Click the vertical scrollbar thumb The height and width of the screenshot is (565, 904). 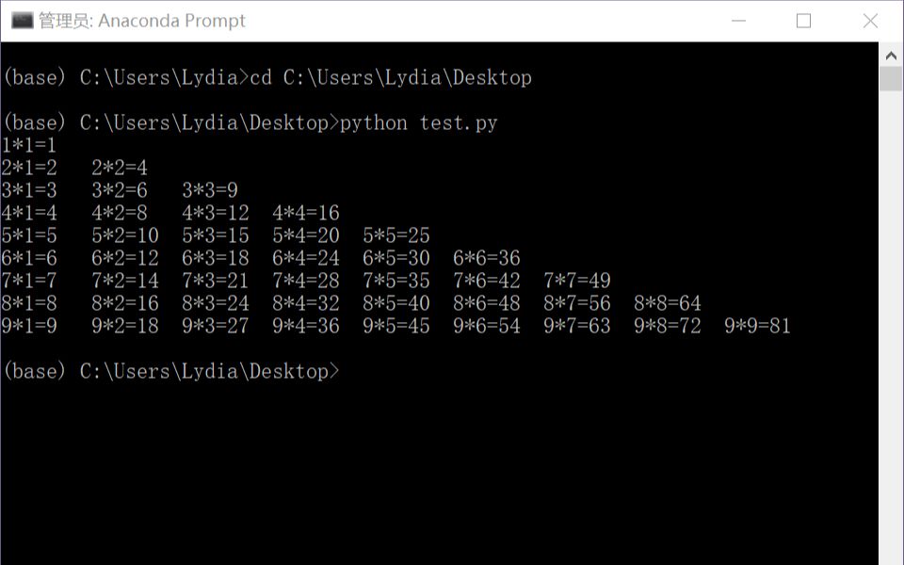pos(891,78)
